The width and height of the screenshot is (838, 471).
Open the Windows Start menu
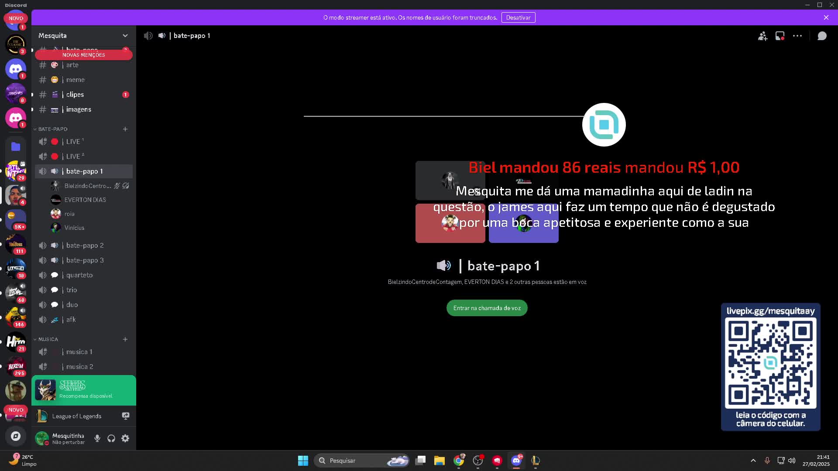coord(303,461)
